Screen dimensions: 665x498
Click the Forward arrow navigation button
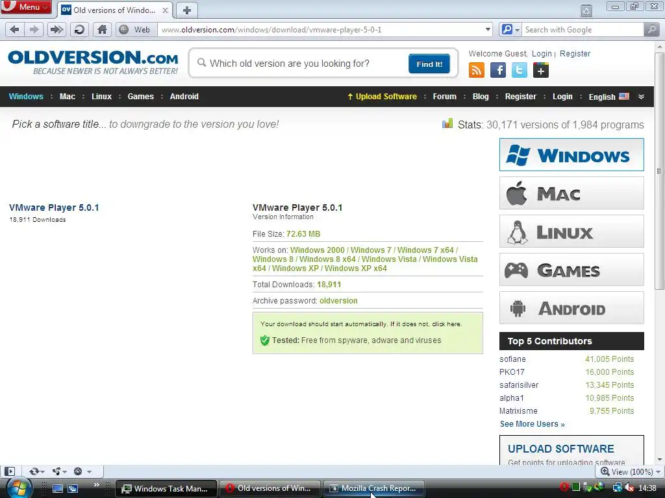[34, 30]
